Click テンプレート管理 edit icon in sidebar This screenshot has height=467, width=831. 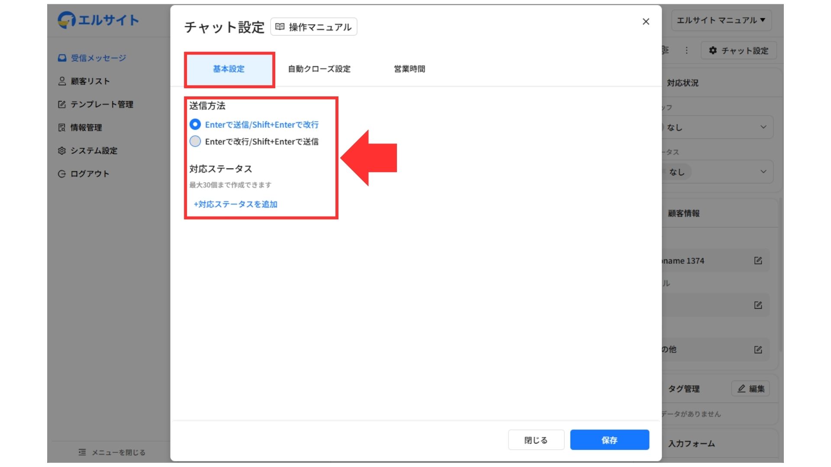(x=62, y=104)
